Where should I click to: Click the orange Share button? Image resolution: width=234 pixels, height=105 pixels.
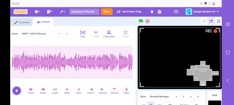[107, 12]
